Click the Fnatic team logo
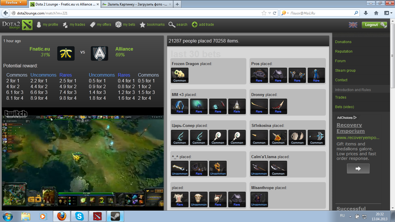Screen dimensions: 395x222 click(66, 53)
